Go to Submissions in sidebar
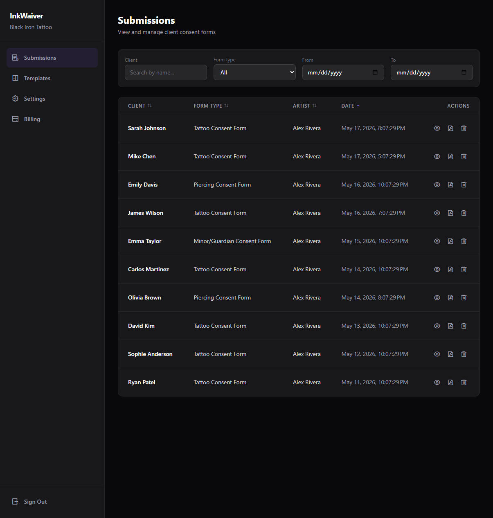Image resolution: width=493 pixels, height=518 pixels. pyautogui.click(x=52, y=58)
